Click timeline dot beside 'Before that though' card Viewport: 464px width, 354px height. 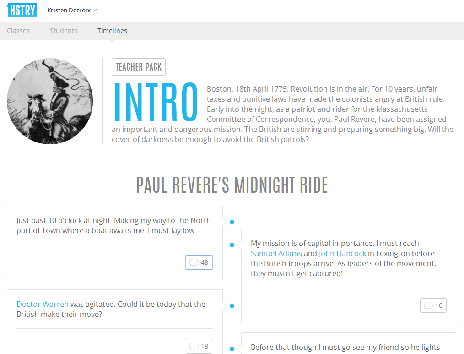coord(232,349)
